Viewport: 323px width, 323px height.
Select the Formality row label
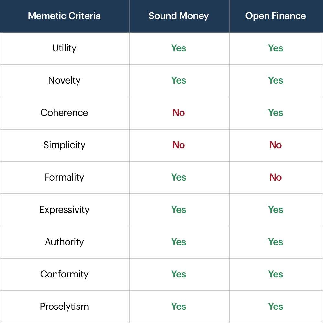[64, 177]
